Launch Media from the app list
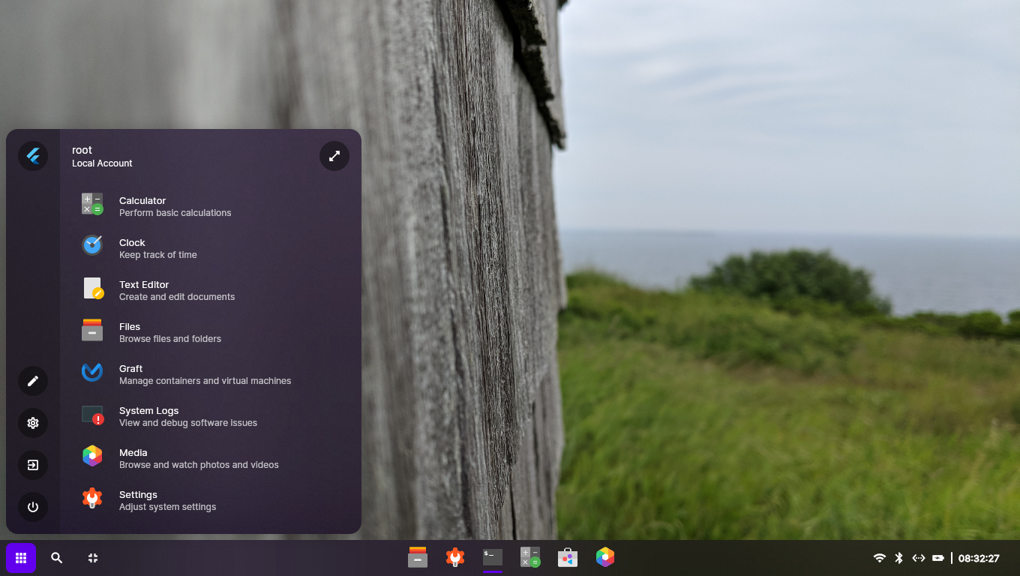Image resolution: width=1020 pixels, height=576 pixels. [133, 458]
